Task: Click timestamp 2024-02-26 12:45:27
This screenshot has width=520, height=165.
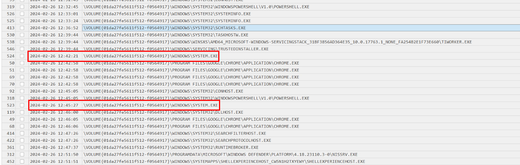Action: tap(54, 105)
